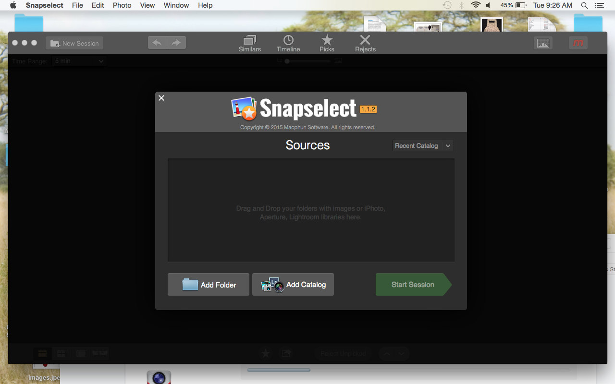Select the grid view mode icon
This screenshot has width=615, height=384.
42,354
